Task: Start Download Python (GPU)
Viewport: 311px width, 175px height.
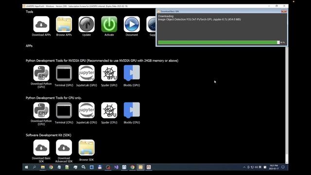Action: pos(41,73)
